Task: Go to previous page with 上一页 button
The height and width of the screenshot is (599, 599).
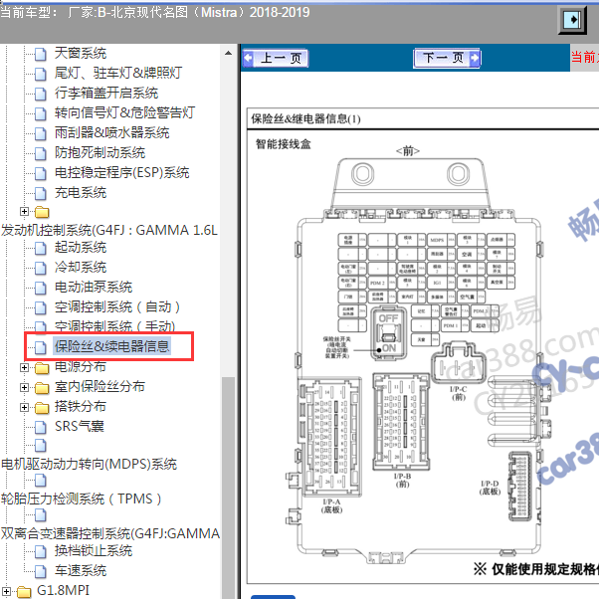Action: pyautogui.click(x=276, y=58)
